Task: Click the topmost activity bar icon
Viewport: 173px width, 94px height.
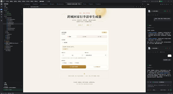Action: (2, 4)
